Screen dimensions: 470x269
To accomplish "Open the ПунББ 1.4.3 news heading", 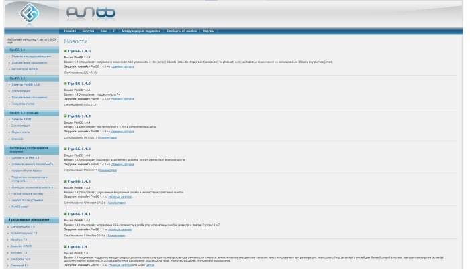I will click(79, 149).
